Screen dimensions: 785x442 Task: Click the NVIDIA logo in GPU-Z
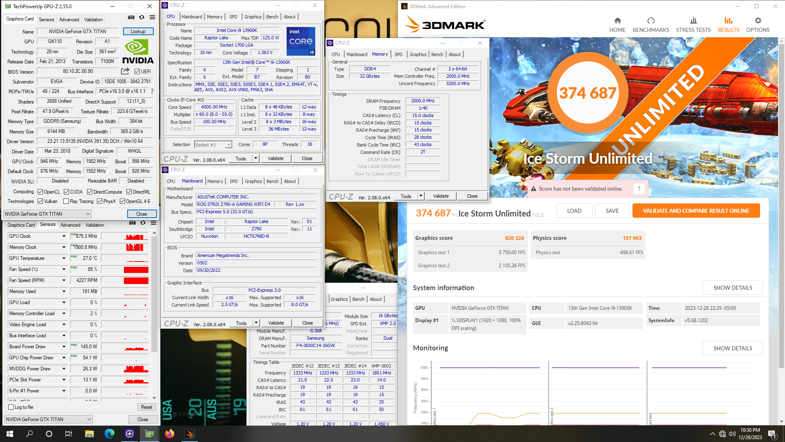138,52
